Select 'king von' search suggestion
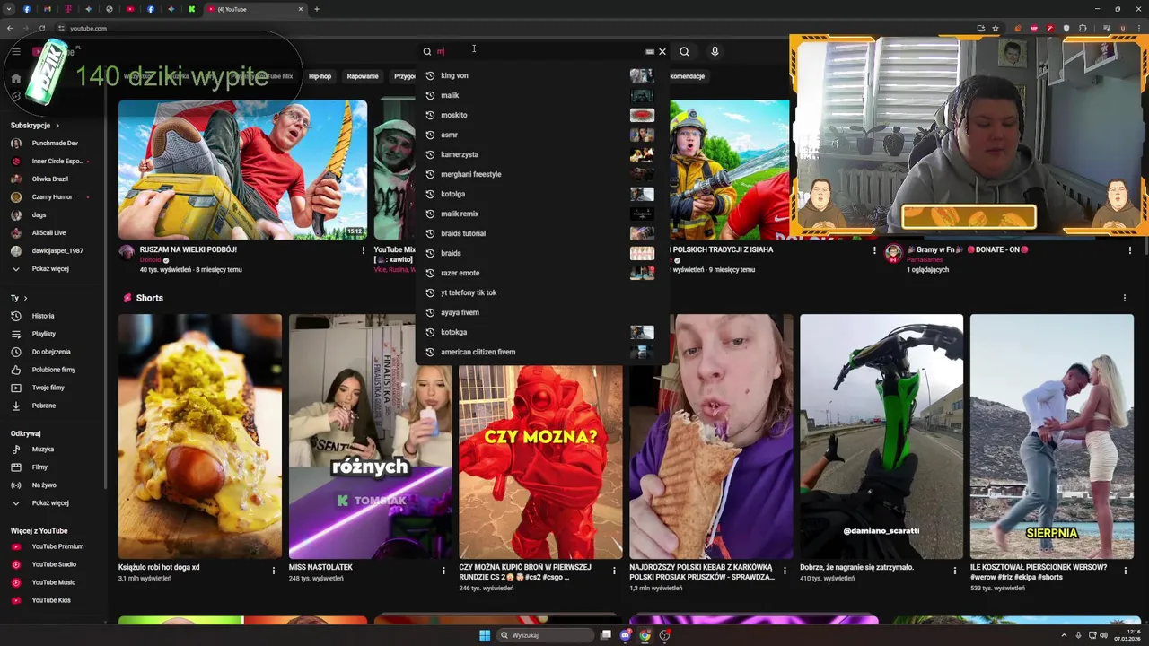 (x=542, y=75)
